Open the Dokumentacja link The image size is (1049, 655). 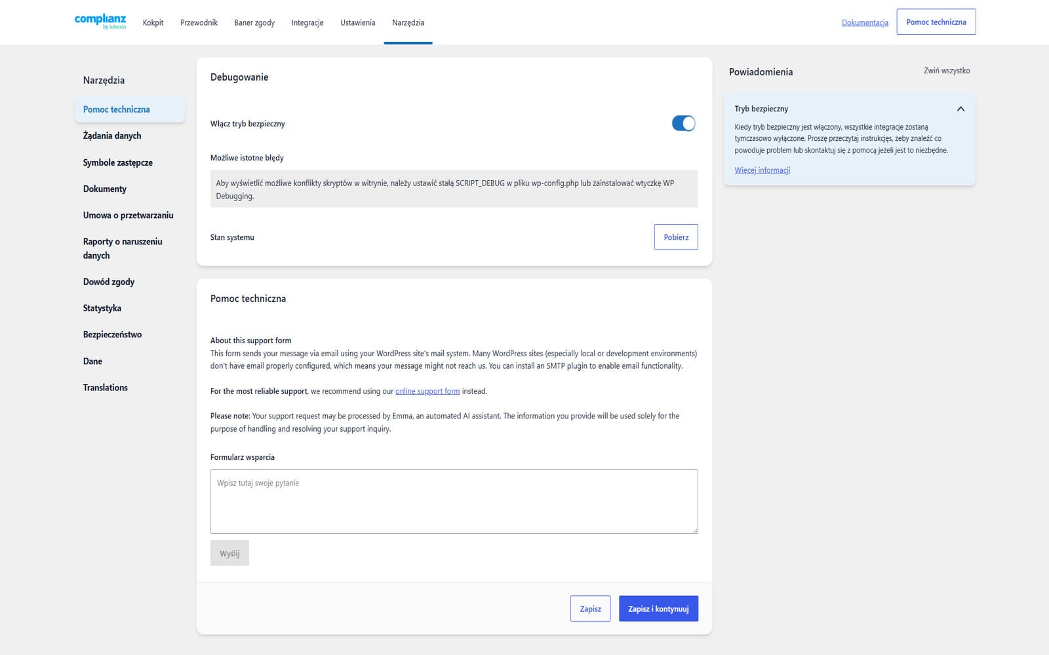(865, 22)
